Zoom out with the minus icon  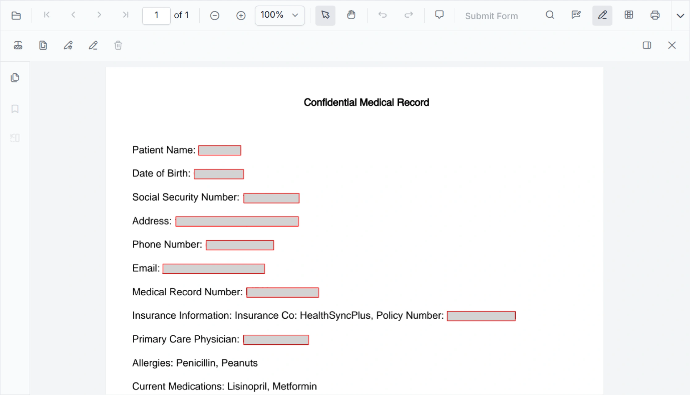214,15
